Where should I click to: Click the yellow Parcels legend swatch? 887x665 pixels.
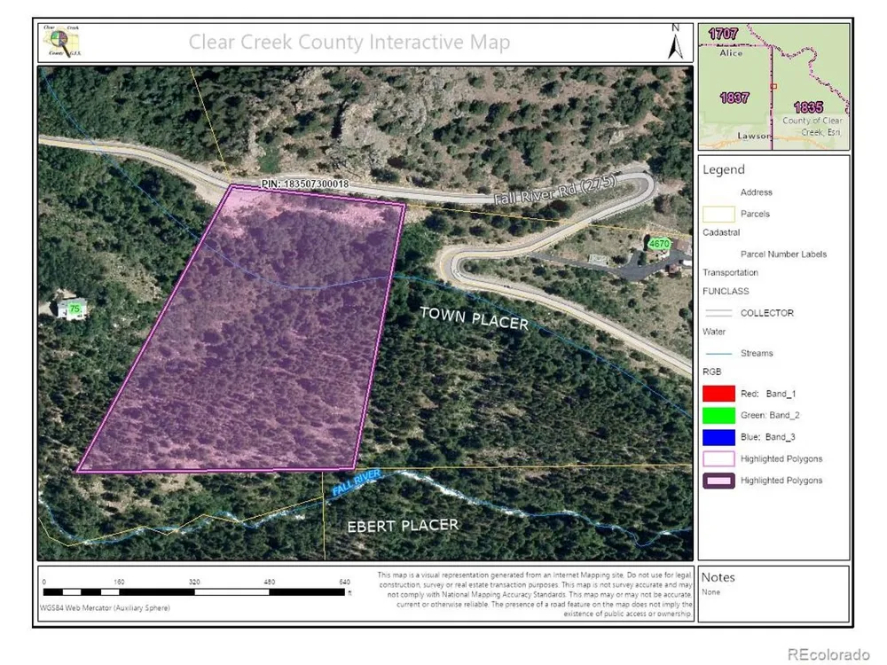coord(718,214)
